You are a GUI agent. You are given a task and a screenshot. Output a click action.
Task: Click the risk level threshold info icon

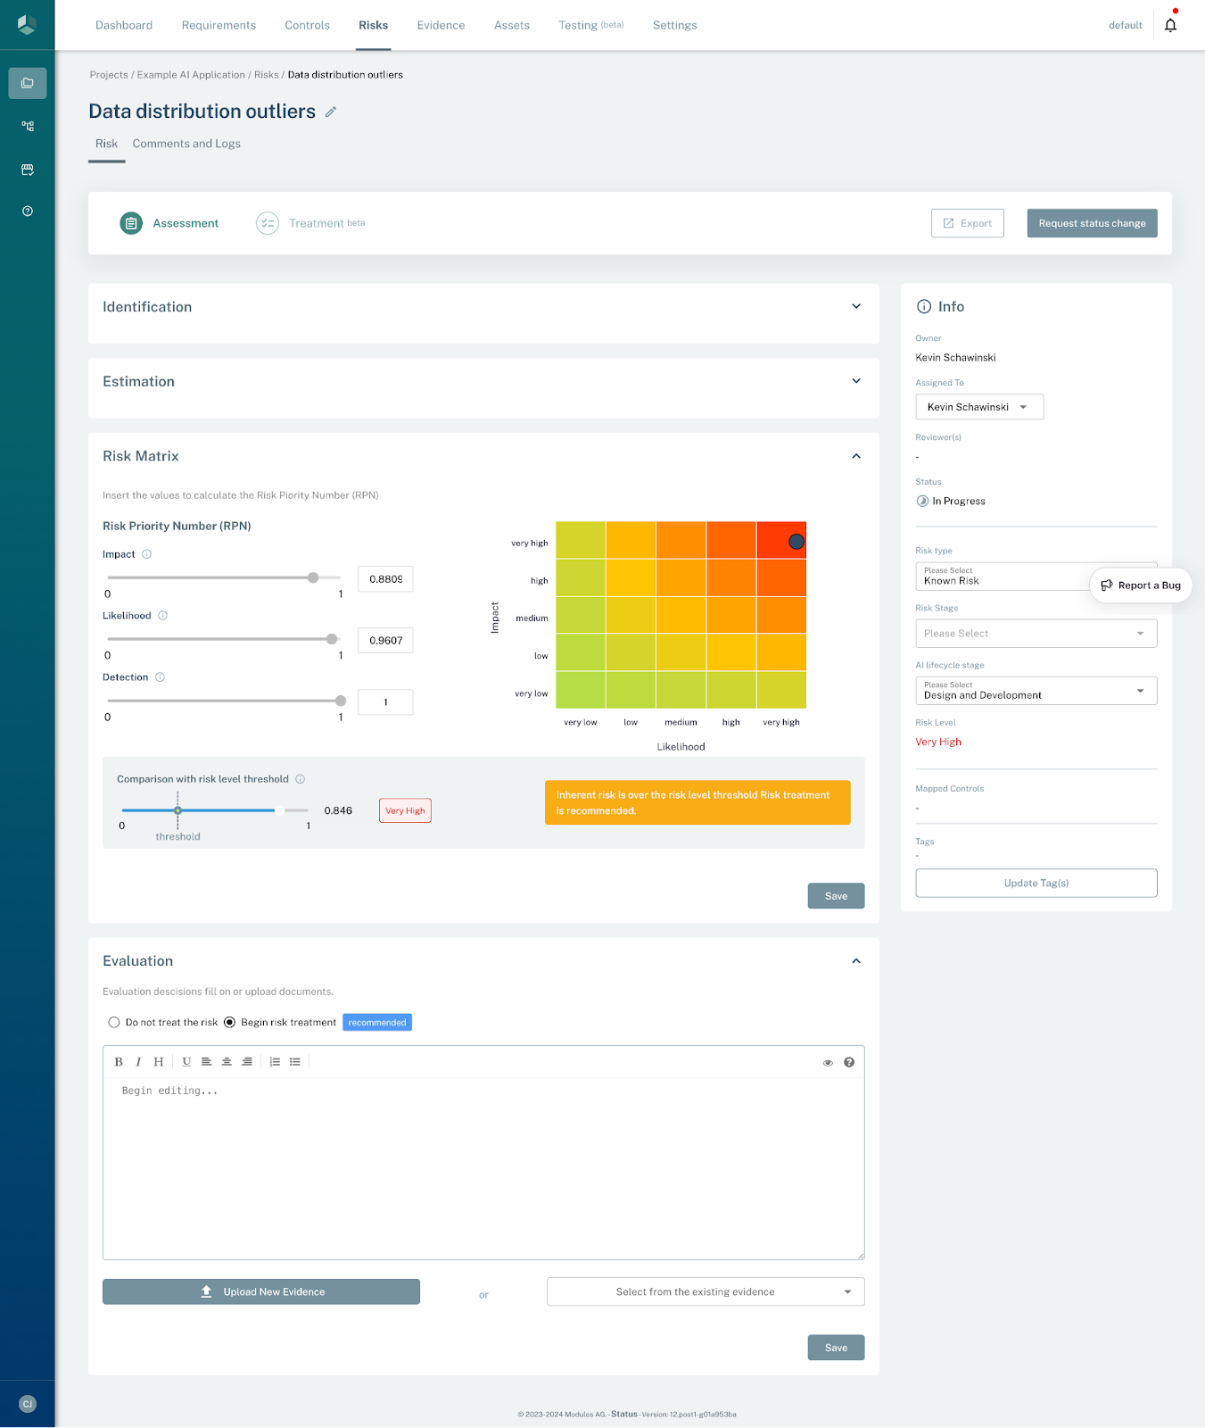[301, 779]
